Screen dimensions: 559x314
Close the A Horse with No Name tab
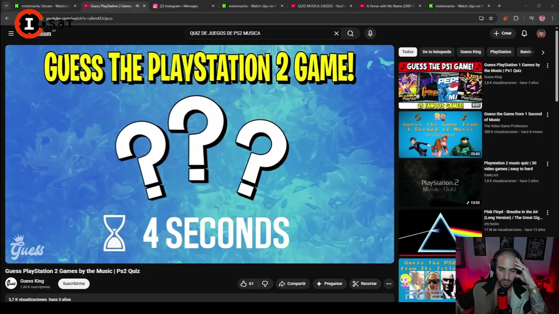pos(420,6)
